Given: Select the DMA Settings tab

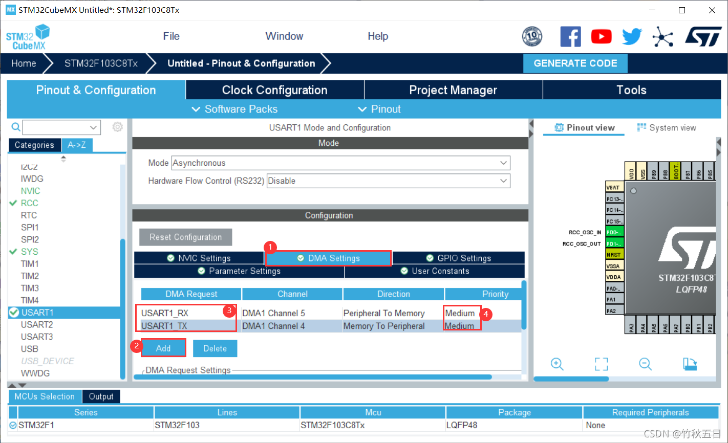Looking at the screenshot, I should click(329, 258).
